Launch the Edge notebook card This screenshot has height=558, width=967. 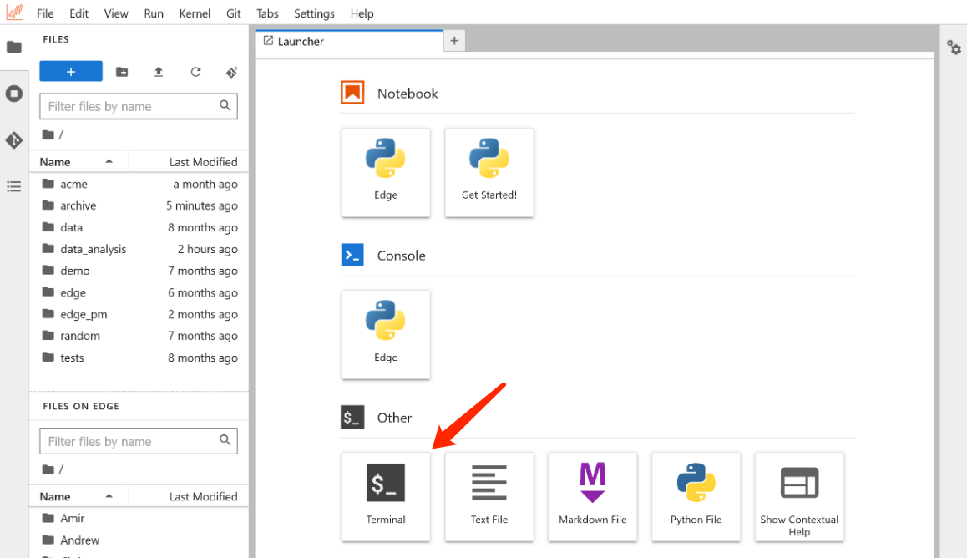tap(386, 173)
